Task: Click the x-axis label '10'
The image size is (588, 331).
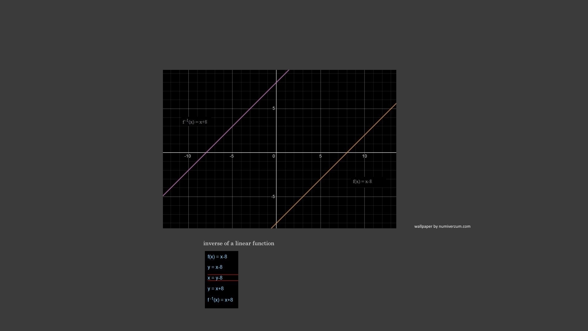Action: pos(364,156)
